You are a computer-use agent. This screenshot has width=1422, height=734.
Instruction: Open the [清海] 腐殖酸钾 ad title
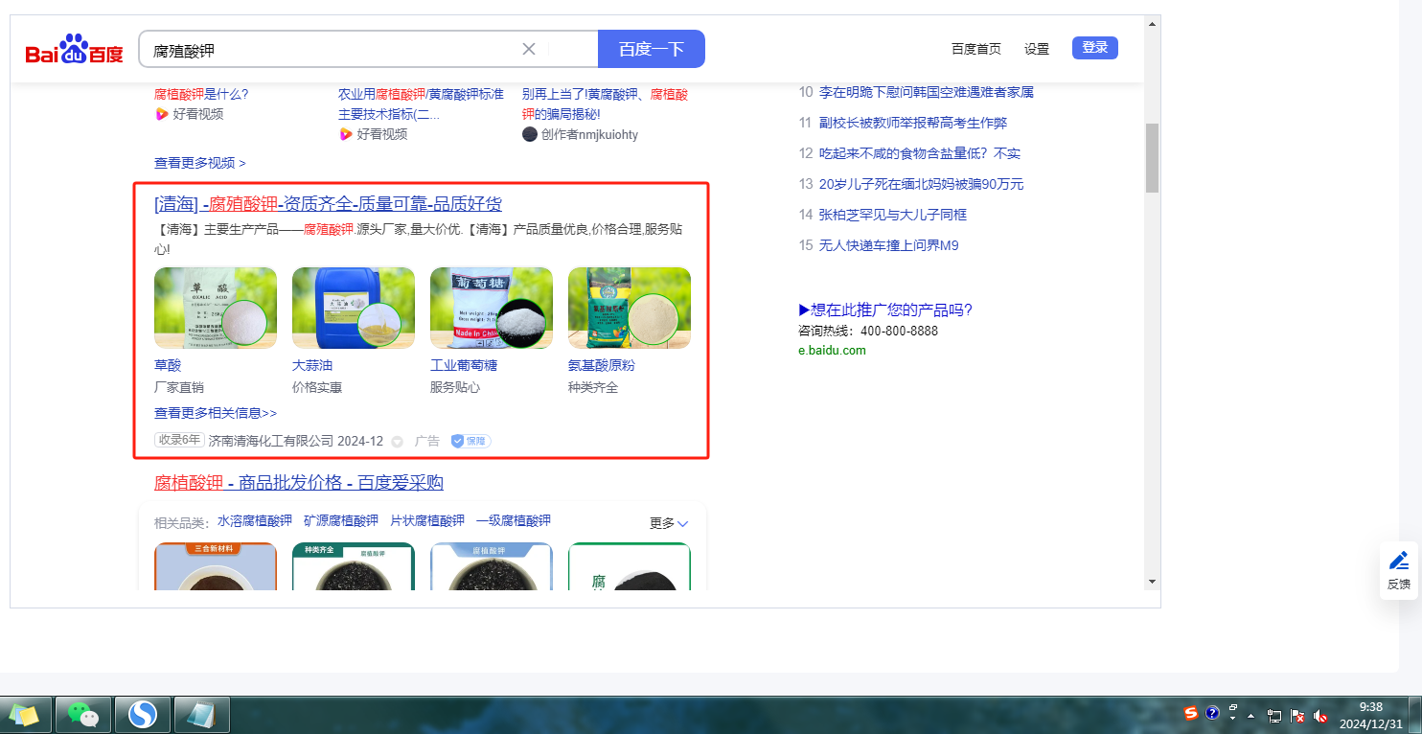coord(328,204)
